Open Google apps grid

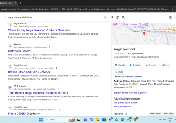pos(175,18)
